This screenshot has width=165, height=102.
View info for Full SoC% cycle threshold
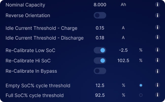157,95
